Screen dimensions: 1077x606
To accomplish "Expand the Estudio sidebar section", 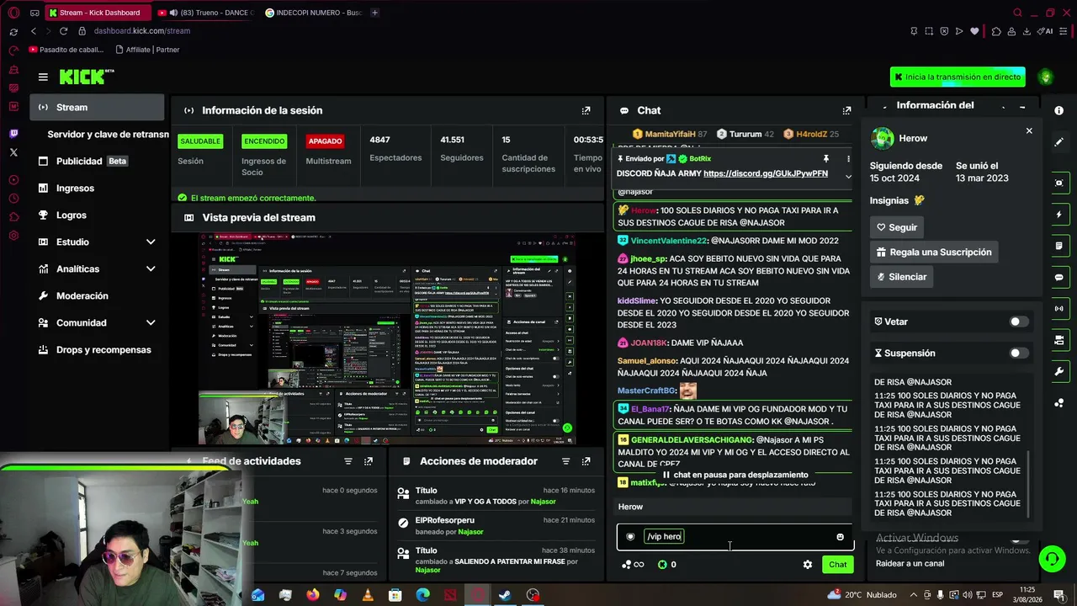I will [x=151, y=242].
